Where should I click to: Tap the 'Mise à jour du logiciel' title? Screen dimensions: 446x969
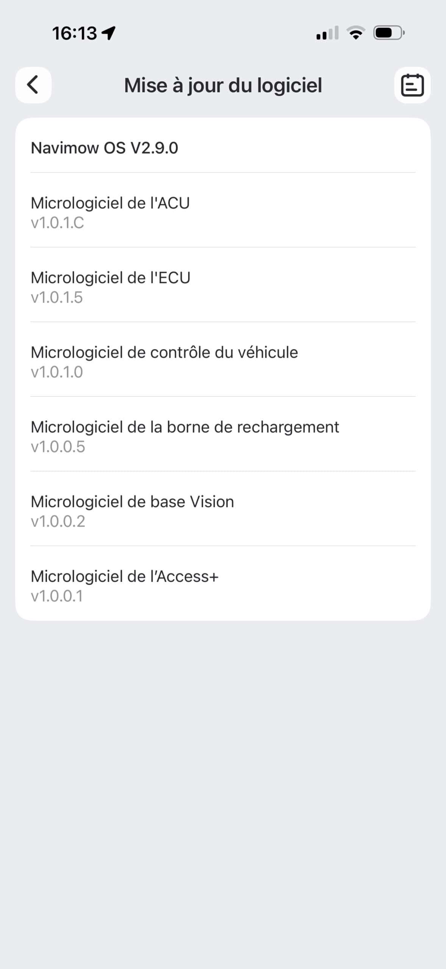click(x=223, y=86)
